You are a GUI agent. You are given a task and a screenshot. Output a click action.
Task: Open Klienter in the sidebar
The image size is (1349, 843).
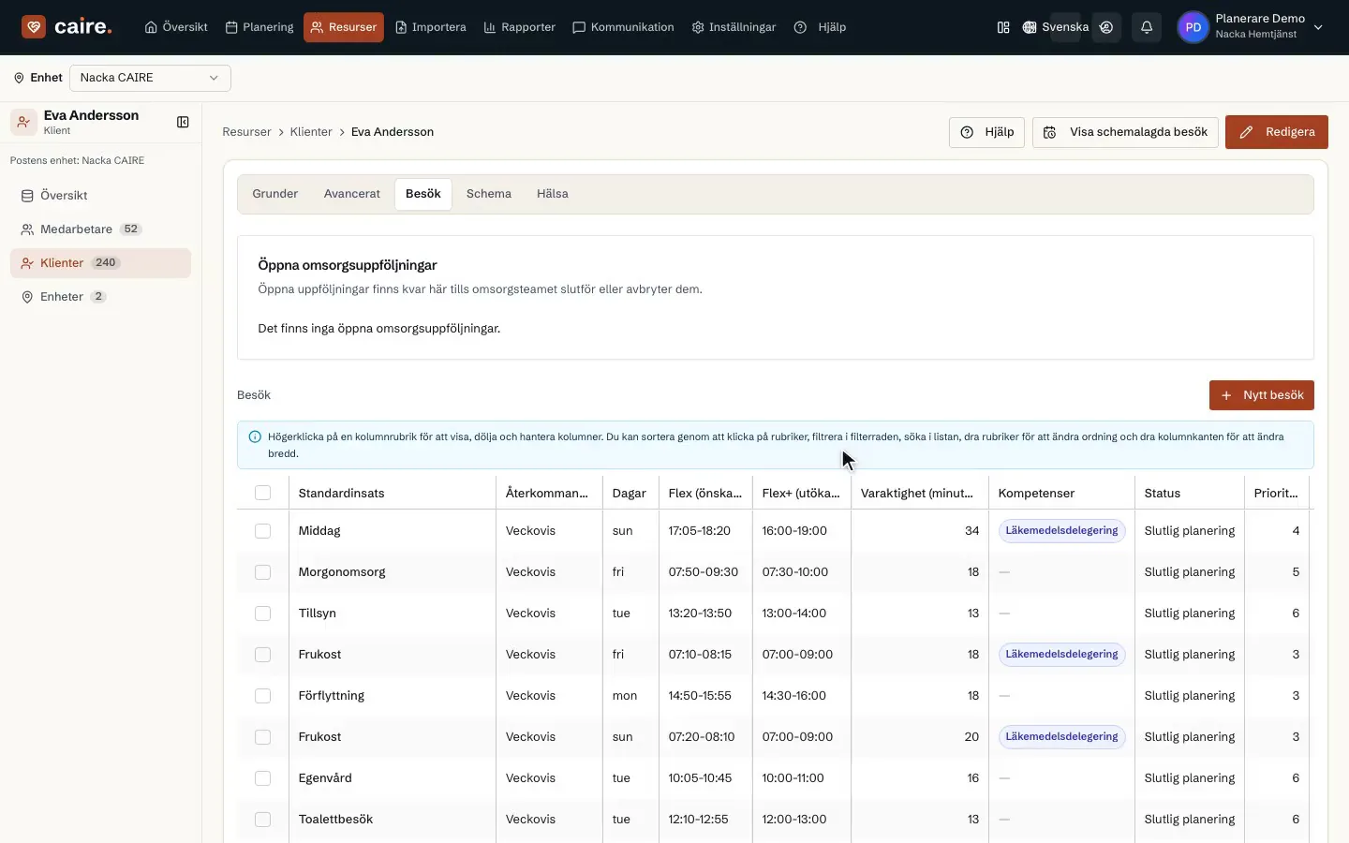pos(100,263)
